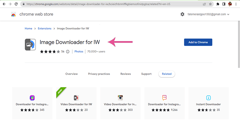Open Video Downloader for IW card

[76, 101]
